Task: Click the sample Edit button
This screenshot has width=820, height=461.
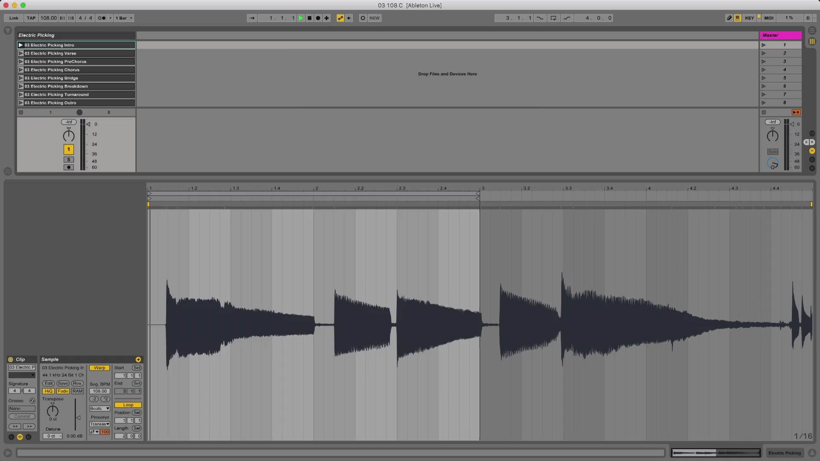Action: (x=49, y=383)
